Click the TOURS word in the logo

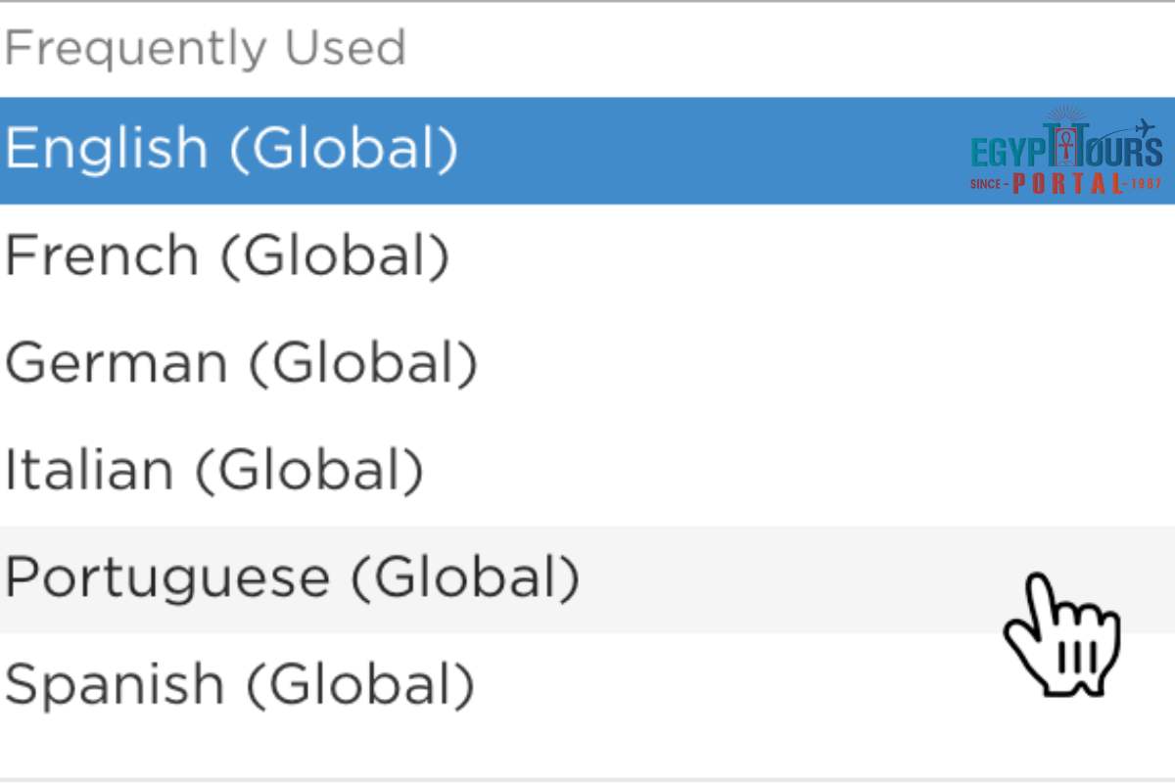coord(1121,153)
